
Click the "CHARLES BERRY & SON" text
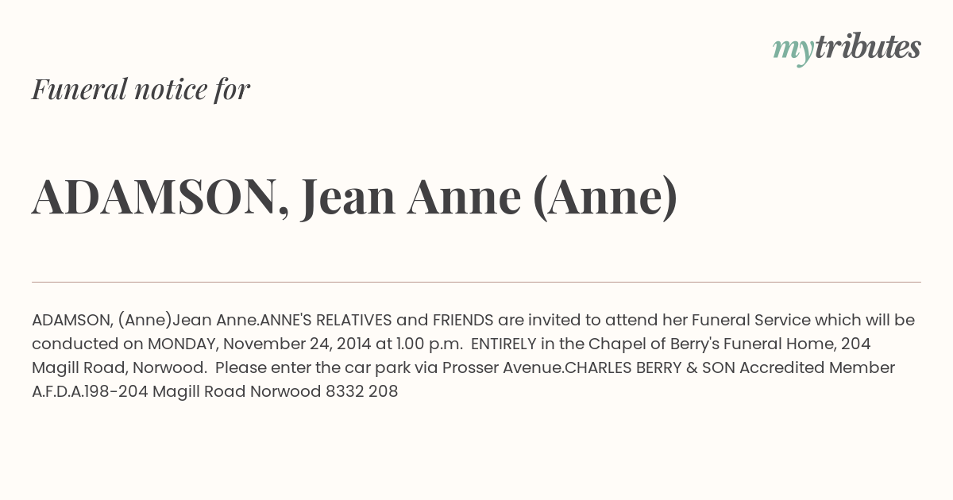[x=642, y=367]
